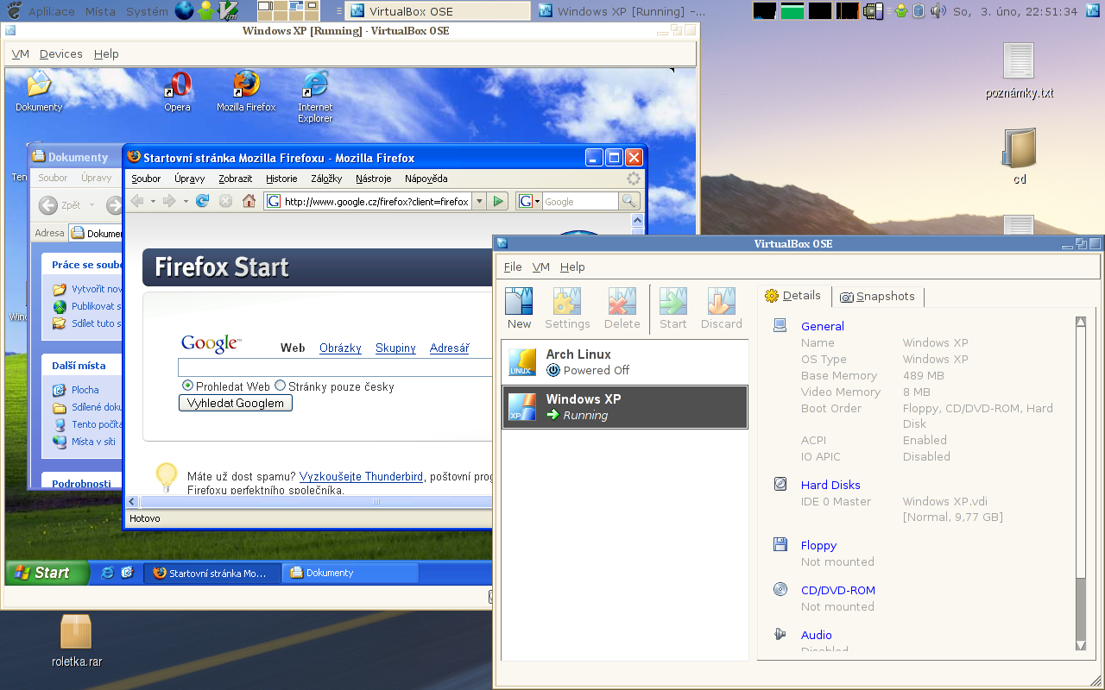Click the Windows XP Start button
The width and height of the screenshot is (1105, 690).
(47, 573)
